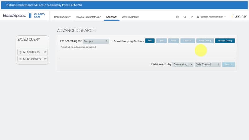
Task: Delete the All beadchips saved query
Action: pos(21,52)
